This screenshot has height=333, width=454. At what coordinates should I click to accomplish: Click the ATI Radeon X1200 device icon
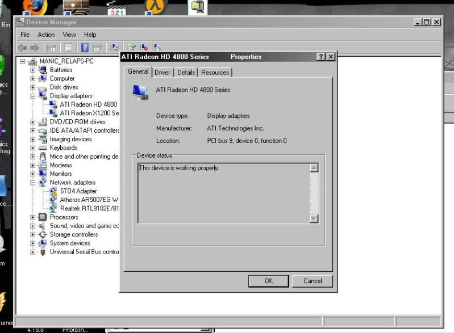[53, 113]
